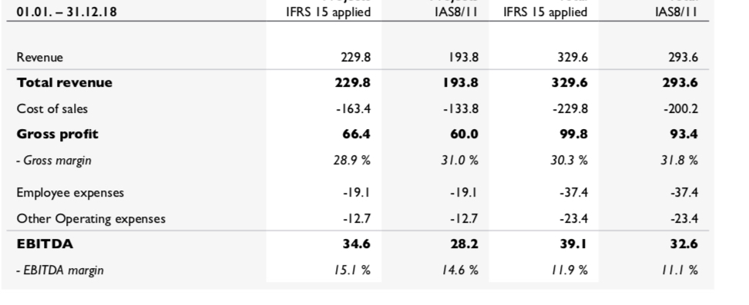749x305 pixels.
Task: Click the Cost of sales label
Action: point(52,108)
